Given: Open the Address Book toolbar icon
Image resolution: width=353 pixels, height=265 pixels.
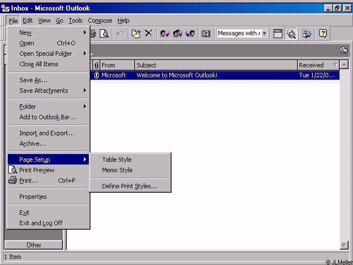Looking at the screenshot, I should pyautogui.click(x=206, y=34).
